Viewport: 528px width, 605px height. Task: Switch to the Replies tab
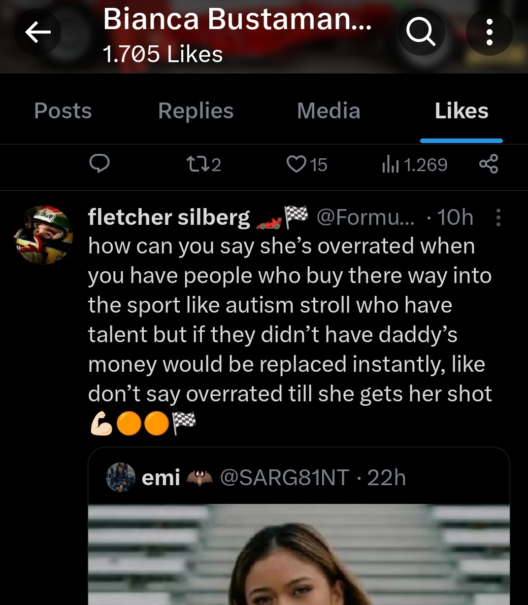click(196, 111)
